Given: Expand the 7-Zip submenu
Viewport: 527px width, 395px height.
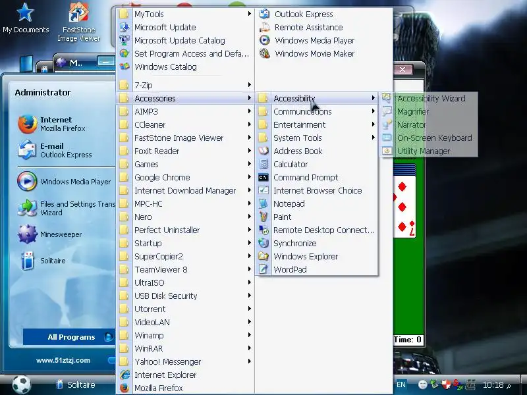Looking at the screenshot, I should [x=185, y=85].
